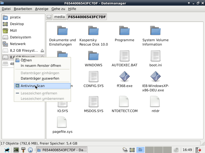This screenshot has width=205, height=153.
Task: Launch the terminal from the taskbar
Action: tap(16, 150)
